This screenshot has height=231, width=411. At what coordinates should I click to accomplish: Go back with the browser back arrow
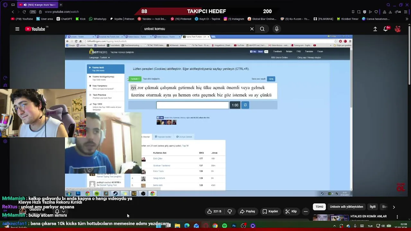[x=13, y=12]
